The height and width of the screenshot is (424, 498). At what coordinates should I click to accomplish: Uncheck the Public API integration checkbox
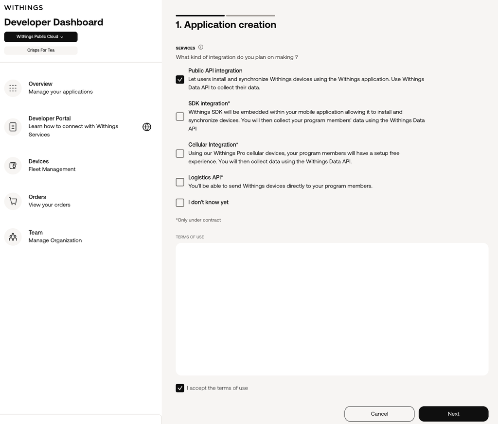180,79
